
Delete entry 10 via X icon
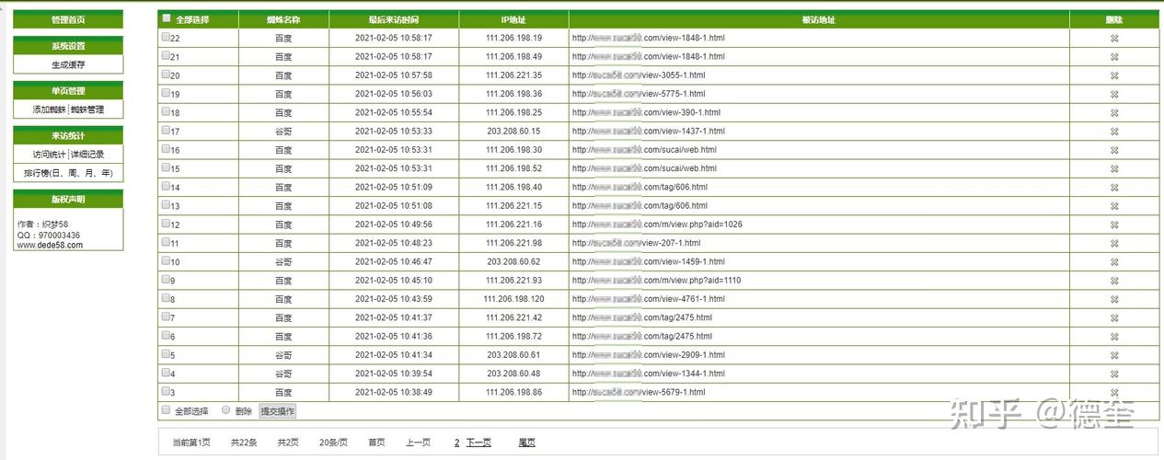[1114, 262]
